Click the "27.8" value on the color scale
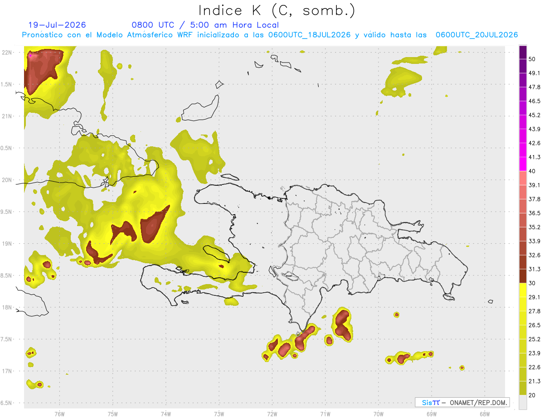The height and width of the screenshot is (420, 544). coord(534,311)
